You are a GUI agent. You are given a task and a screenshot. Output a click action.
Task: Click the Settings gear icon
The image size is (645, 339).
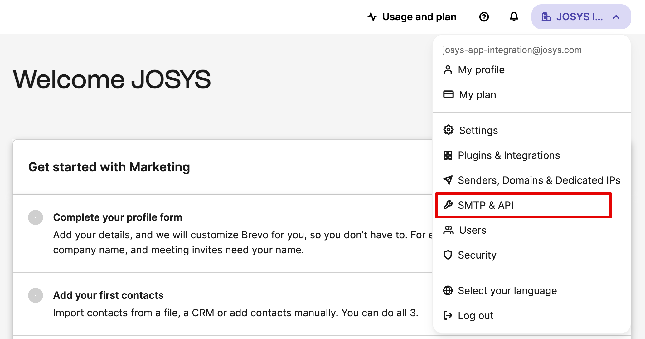[448, 130]
